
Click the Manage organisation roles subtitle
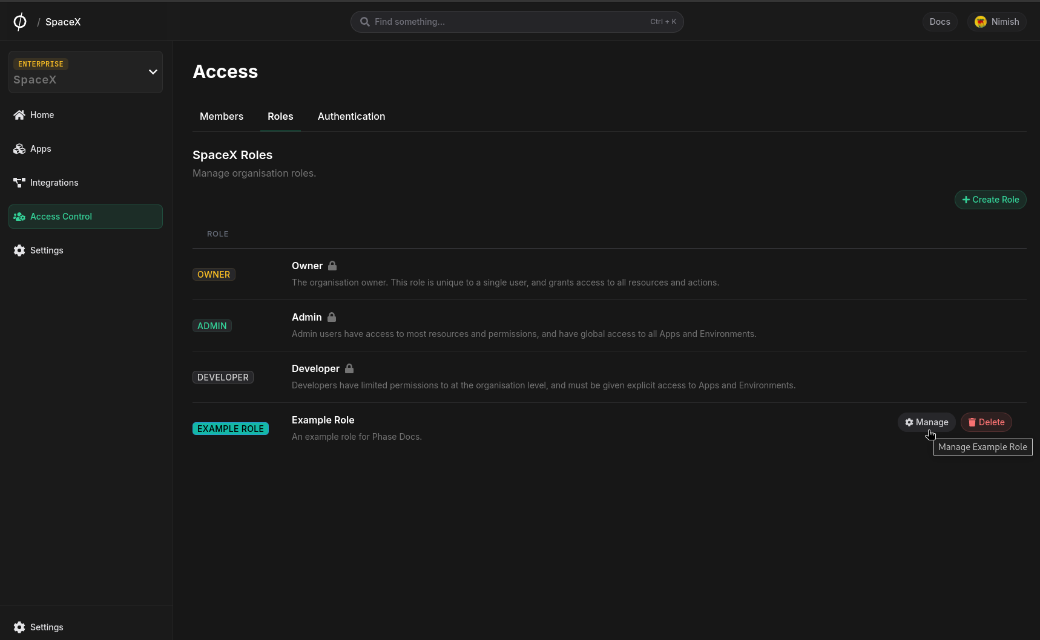click(254, 173)
